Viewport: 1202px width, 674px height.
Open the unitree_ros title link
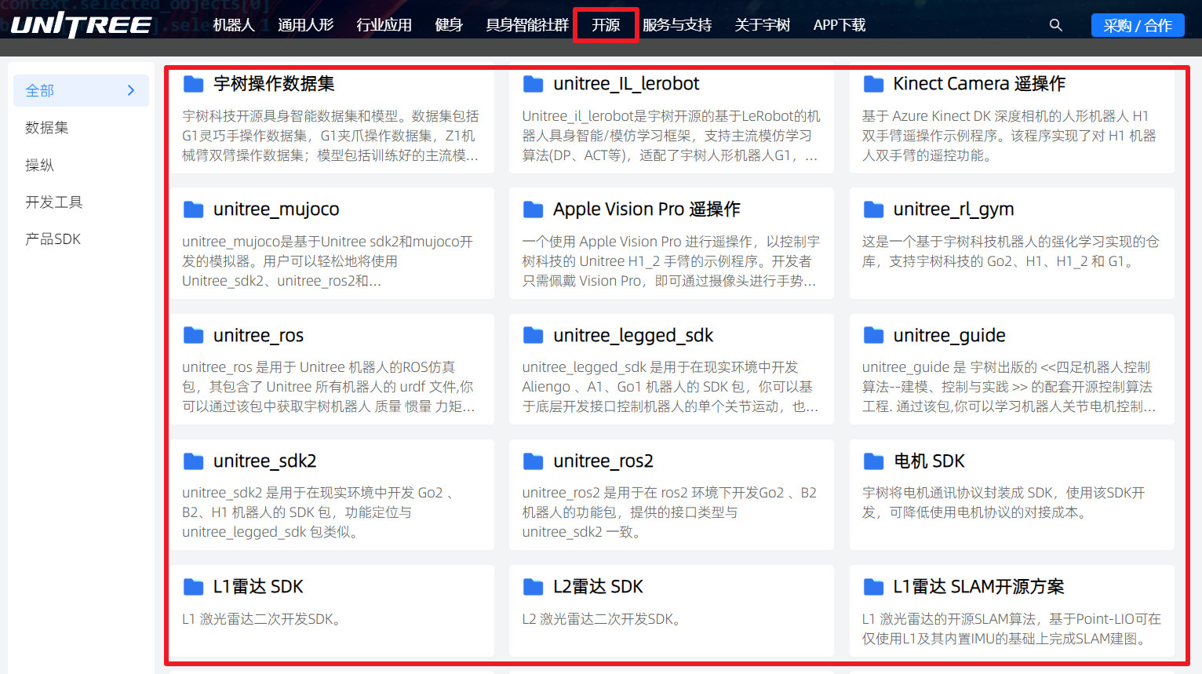[258, 336]
